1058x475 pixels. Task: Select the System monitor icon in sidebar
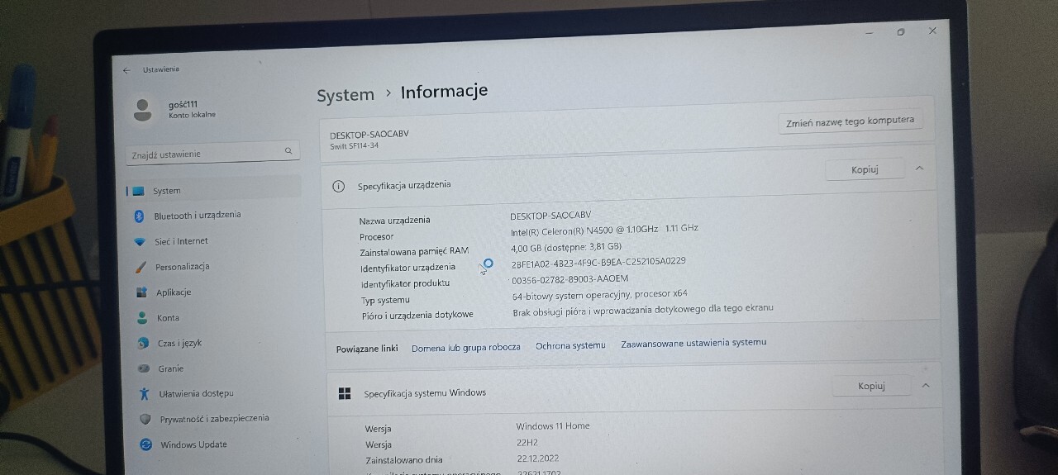pos(138,191)
